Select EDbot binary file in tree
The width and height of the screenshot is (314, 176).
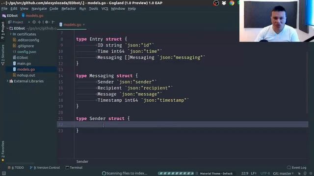(22, 58)
